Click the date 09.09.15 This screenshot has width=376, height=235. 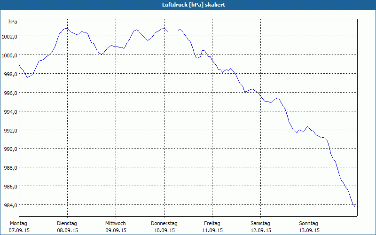116,231
